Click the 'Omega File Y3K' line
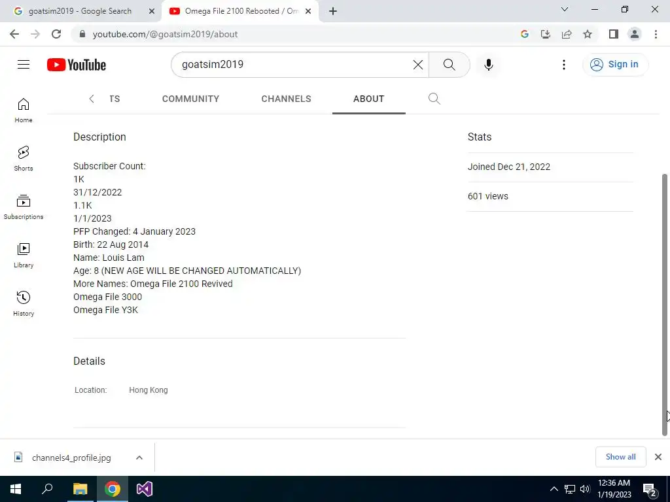This screenshot has height=502, width=670. pyautogui.click(x=105, y=310)
